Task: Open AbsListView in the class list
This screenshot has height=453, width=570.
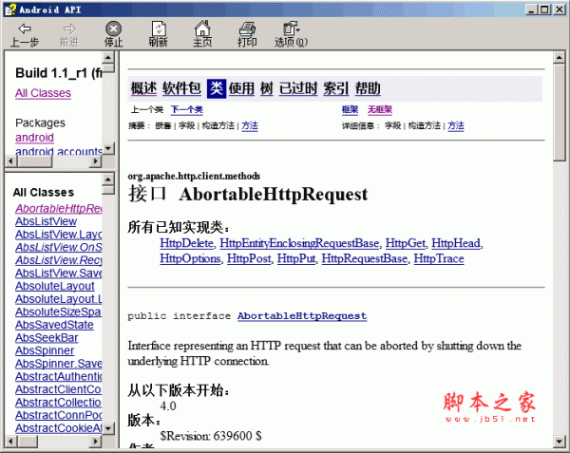Action: click(46, 221)
